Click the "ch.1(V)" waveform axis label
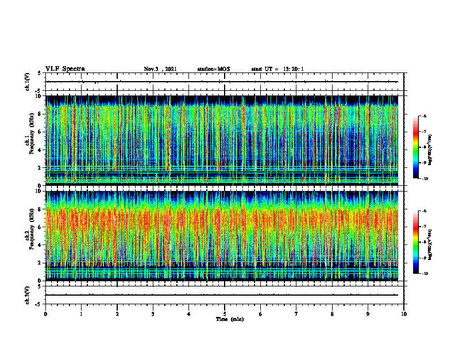455x352 pixels. pos(28,82)
